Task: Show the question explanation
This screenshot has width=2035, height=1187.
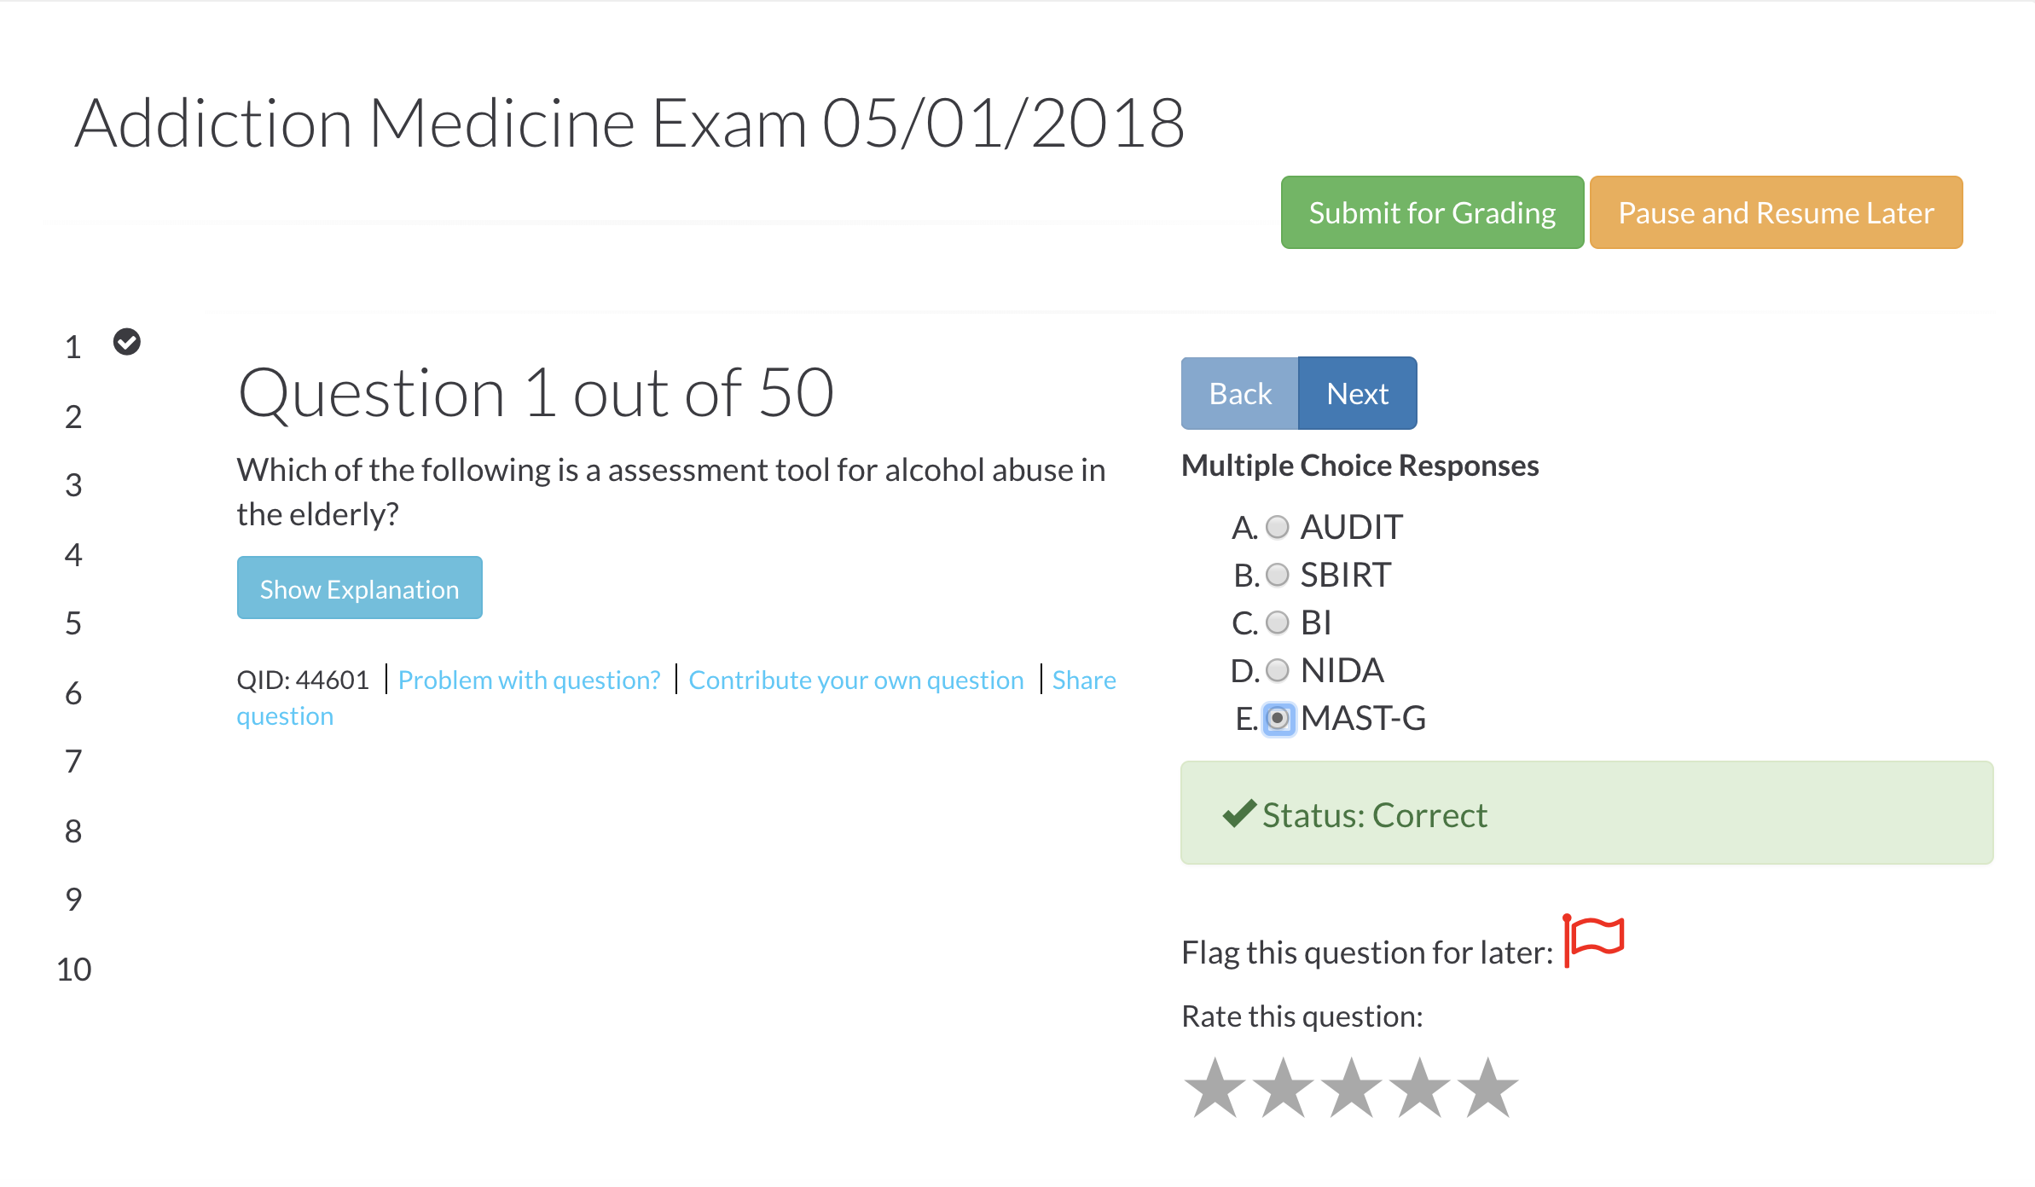Action: pos(359,588)
